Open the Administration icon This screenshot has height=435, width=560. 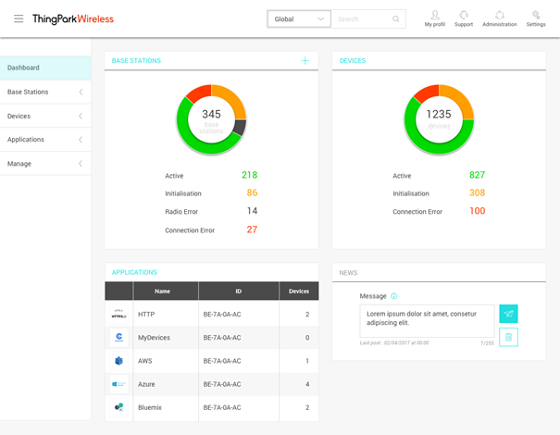point(499,15)
